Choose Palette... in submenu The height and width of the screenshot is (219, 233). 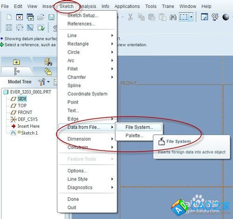[x=134, y=136]
